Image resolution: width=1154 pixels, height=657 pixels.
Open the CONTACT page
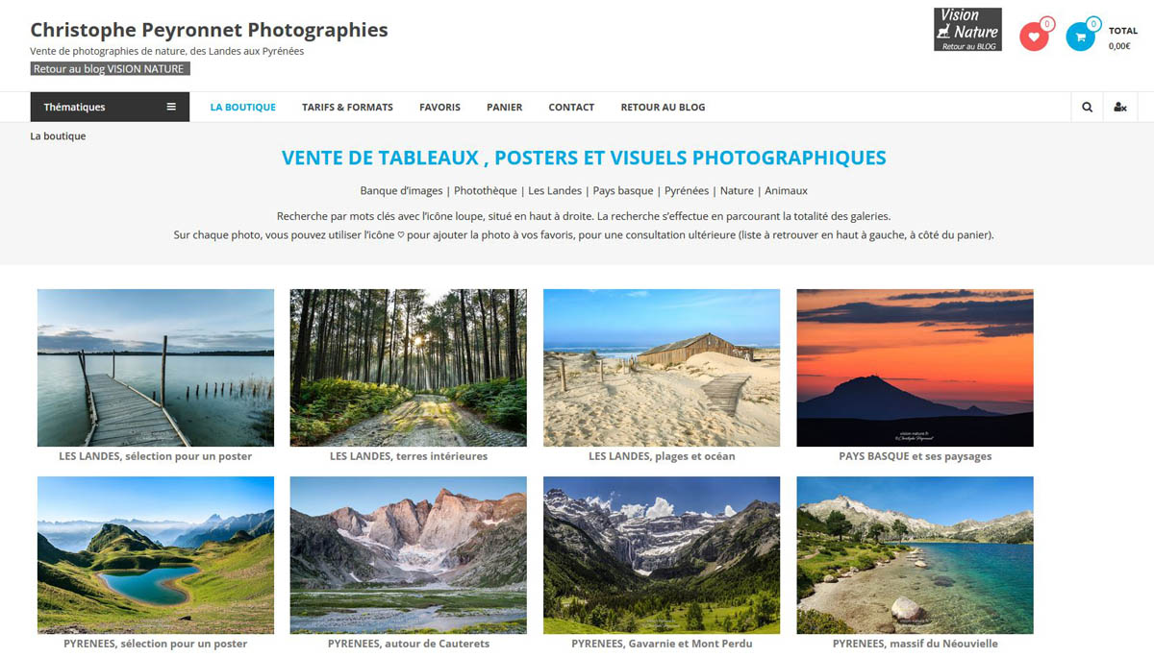coord(571,107)
